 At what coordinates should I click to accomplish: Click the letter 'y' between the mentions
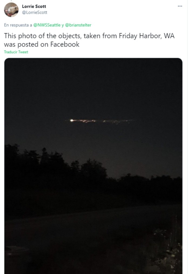tap(63, 25)
